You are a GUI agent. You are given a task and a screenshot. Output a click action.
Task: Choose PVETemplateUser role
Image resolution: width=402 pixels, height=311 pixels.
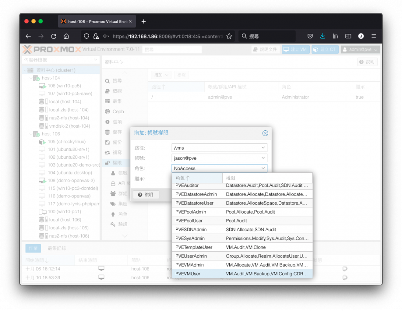pos(242,247)
